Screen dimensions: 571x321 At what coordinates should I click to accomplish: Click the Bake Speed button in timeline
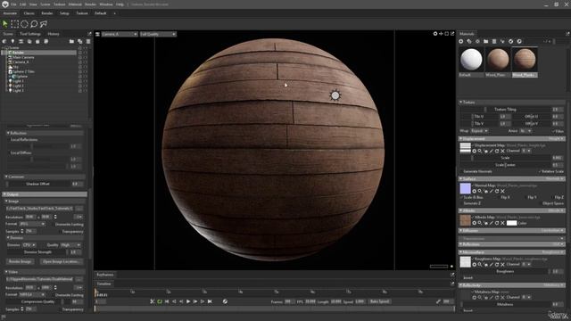click(380, 301)
